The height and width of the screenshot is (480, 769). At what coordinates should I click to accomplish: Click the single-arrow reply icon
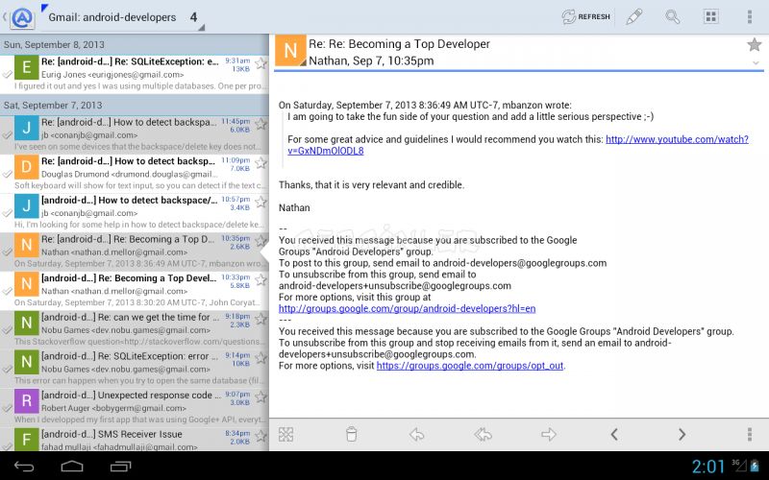coord(416,435)
